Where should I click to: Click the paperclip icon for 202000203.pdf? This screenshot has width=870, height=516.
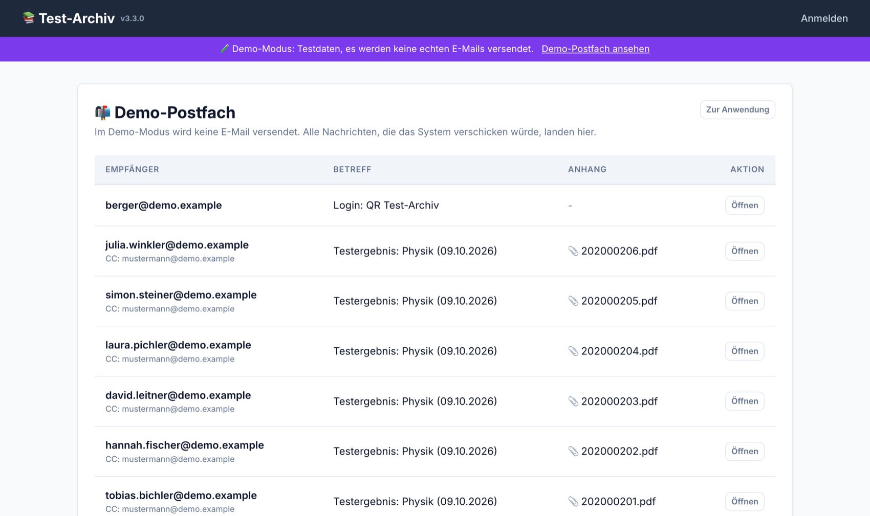[573, 401]
